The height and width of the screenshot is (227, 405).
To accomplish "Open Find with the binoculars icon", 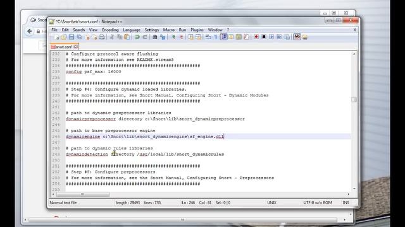I will click(154, 37).
